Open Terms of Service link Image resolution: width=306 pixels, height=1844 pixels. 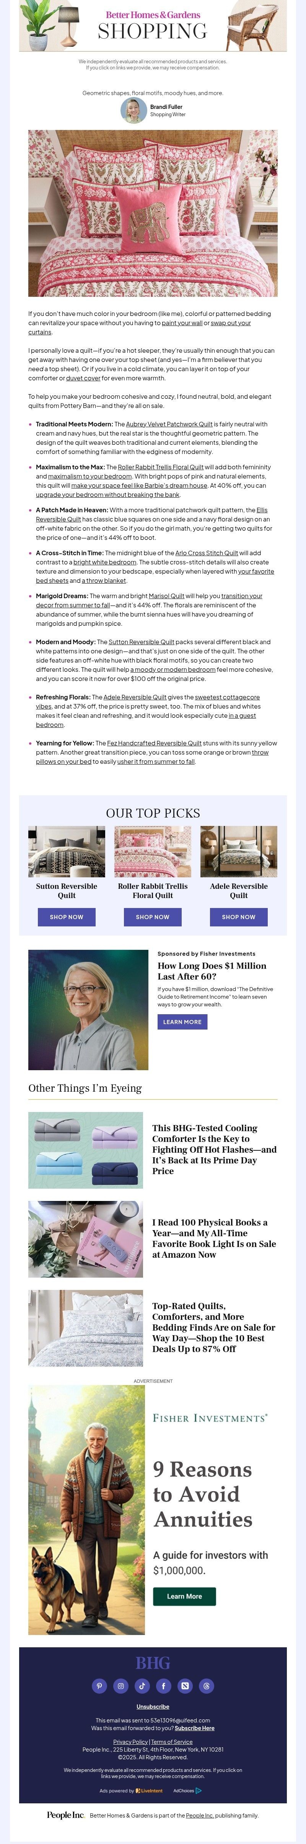pos(172,1742)
